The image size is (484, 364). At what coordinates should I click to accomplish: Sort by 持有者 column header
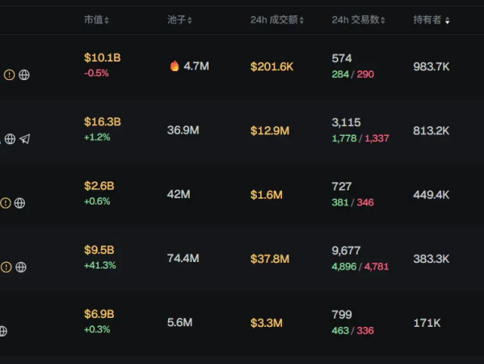point(431,20)
